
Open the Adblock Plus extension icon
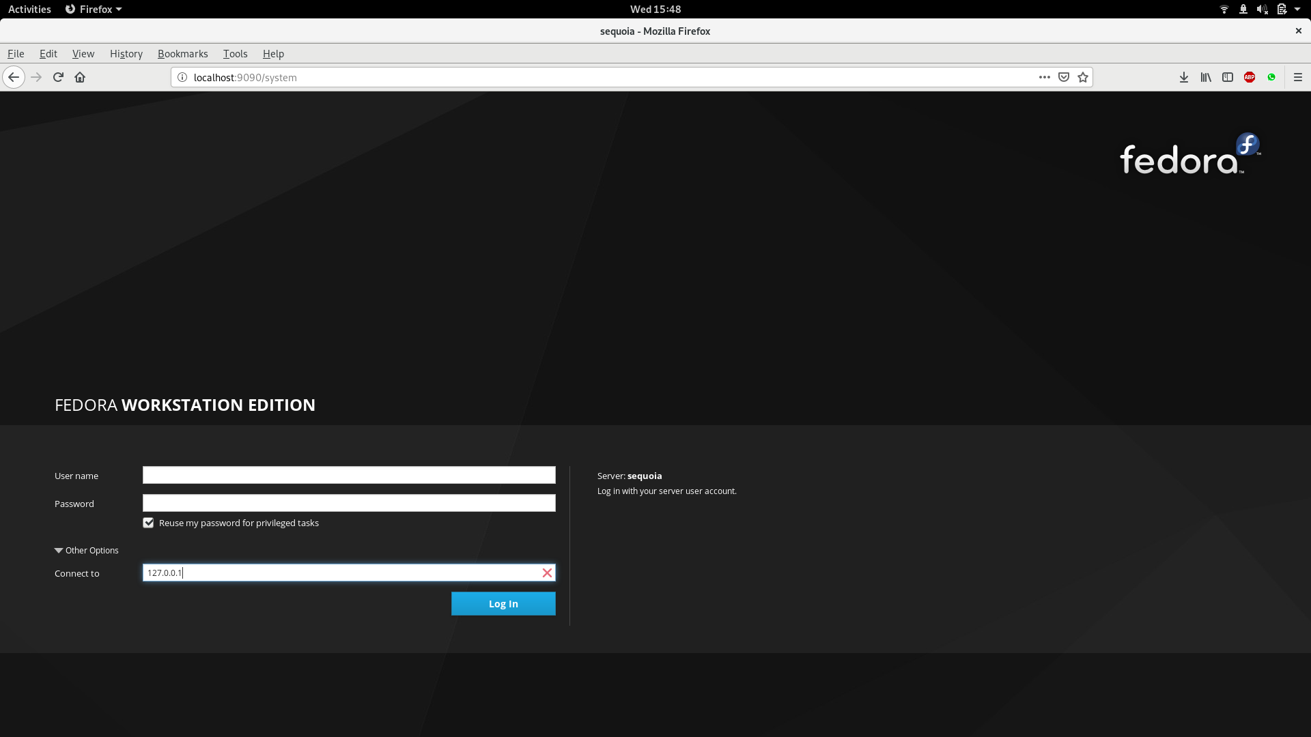click(x=1250, y=77)
